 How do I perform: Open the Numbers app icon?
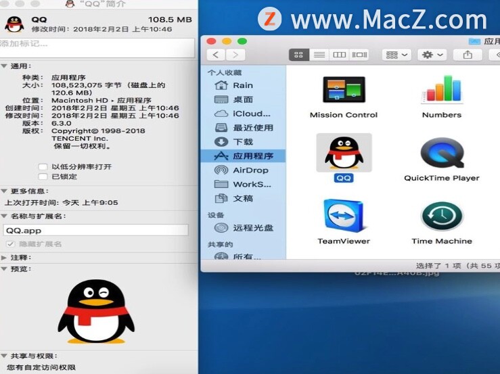coord(442,90)
